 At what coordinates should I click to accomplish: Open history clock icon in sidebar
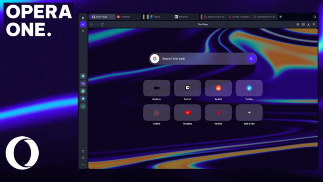coord(83,158)
